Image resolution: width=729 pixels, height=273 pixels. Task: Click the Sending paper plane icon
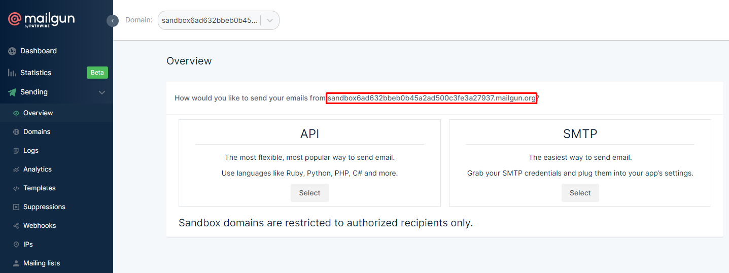point(12,92)
